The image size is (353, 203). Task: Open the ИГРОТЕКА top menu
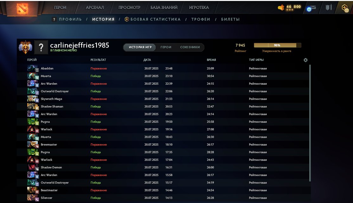(x=199, y=7)
